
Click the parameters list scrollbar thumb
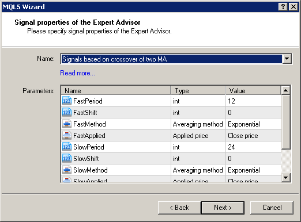tap(286, 122)
